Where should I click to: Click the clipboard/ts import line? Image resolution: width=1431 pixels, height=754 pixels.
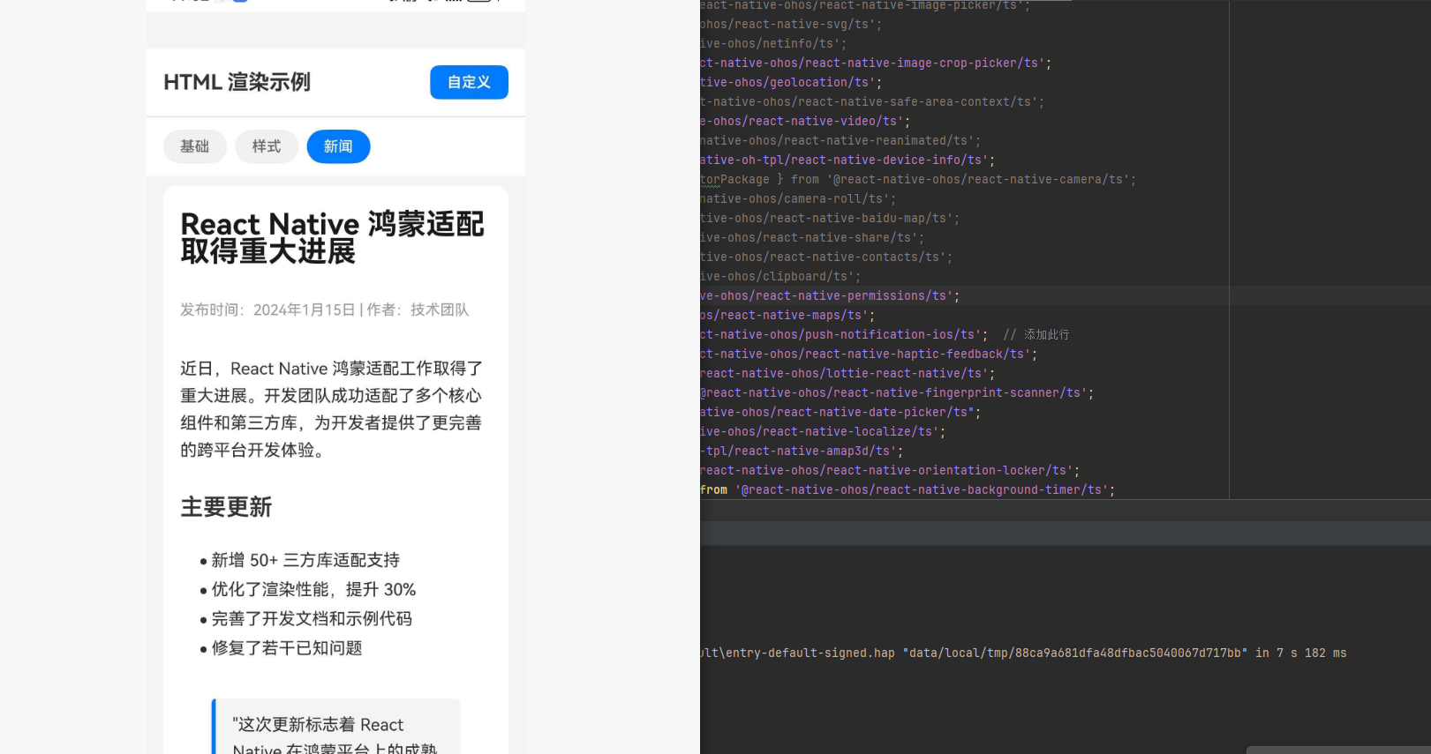[x=780, y=276]
